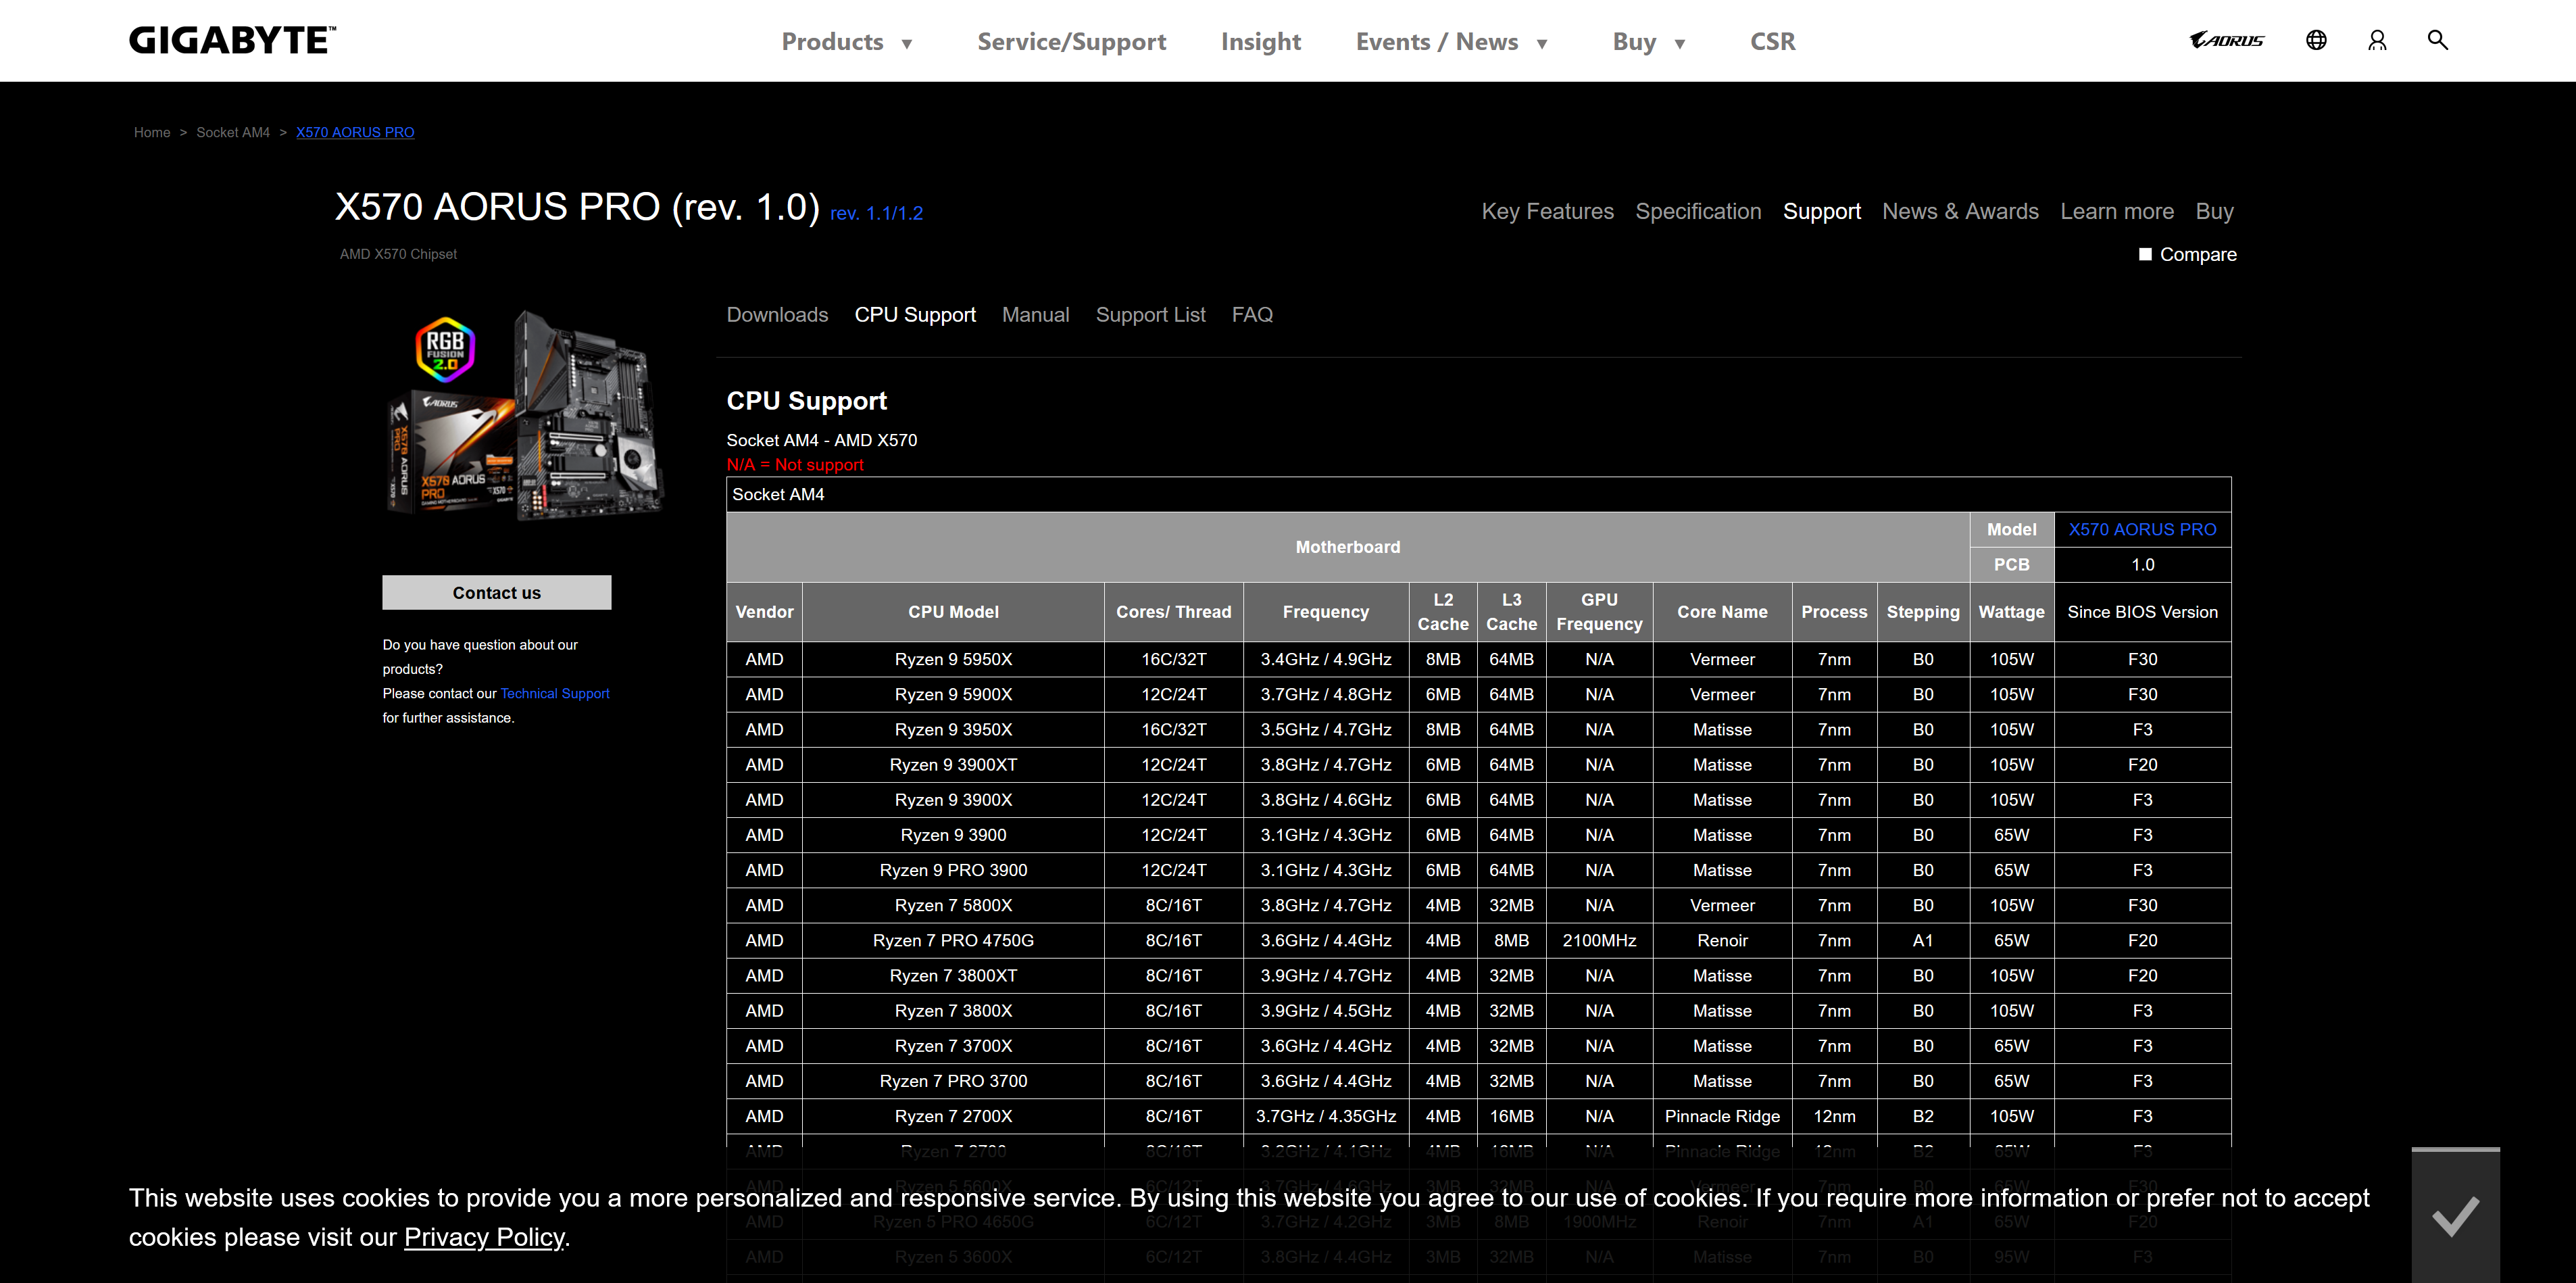Open the Technical Support link

coord(555,693)
